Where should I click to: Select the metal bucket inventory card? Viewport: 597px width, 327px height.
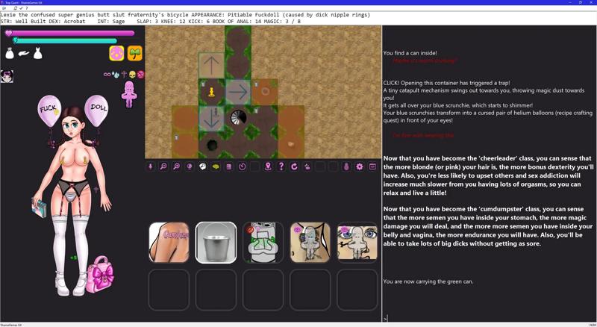pyautogui.click(x=216, y=243)
